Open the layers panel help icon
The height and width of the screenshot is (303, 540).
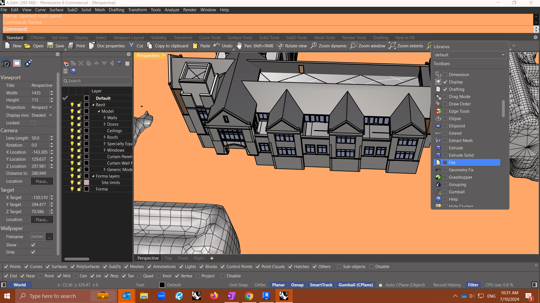(x=73, y=71)
